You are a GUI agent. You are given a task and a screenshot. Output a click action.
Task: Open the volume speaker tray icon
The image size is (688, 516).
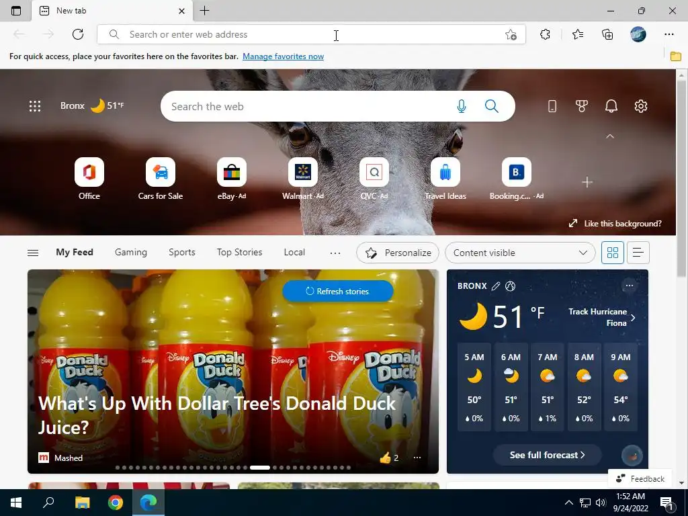click(601, 503)
